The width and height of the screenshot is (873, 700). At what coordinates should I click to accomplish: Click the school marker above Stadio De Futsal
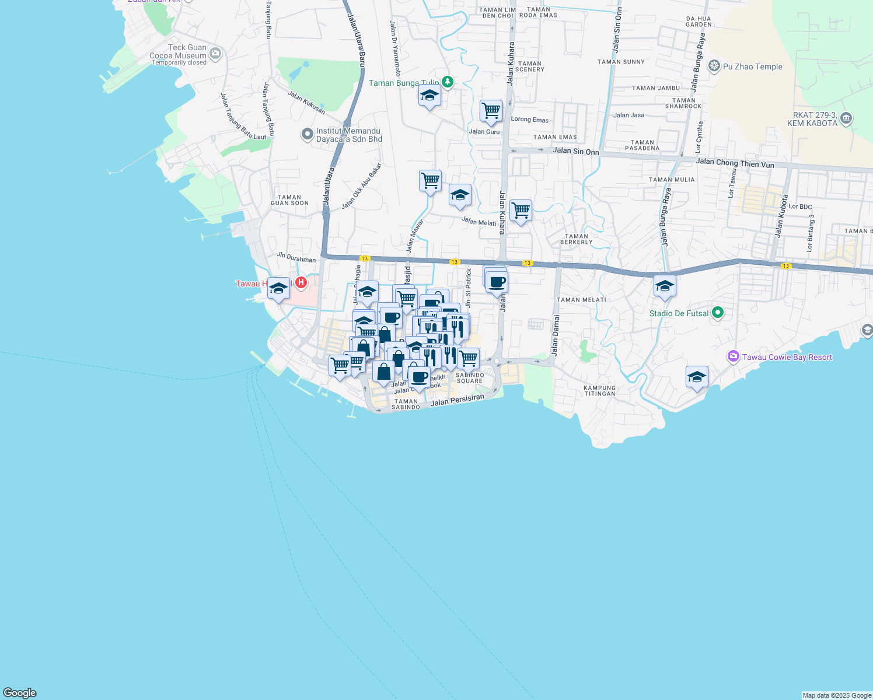665,288
